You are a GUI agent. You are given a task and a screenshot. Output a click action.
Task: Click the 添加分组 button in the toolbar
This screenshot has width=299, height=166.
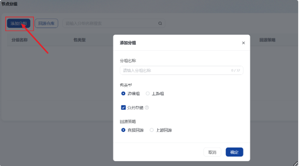[x=18, y=24]
